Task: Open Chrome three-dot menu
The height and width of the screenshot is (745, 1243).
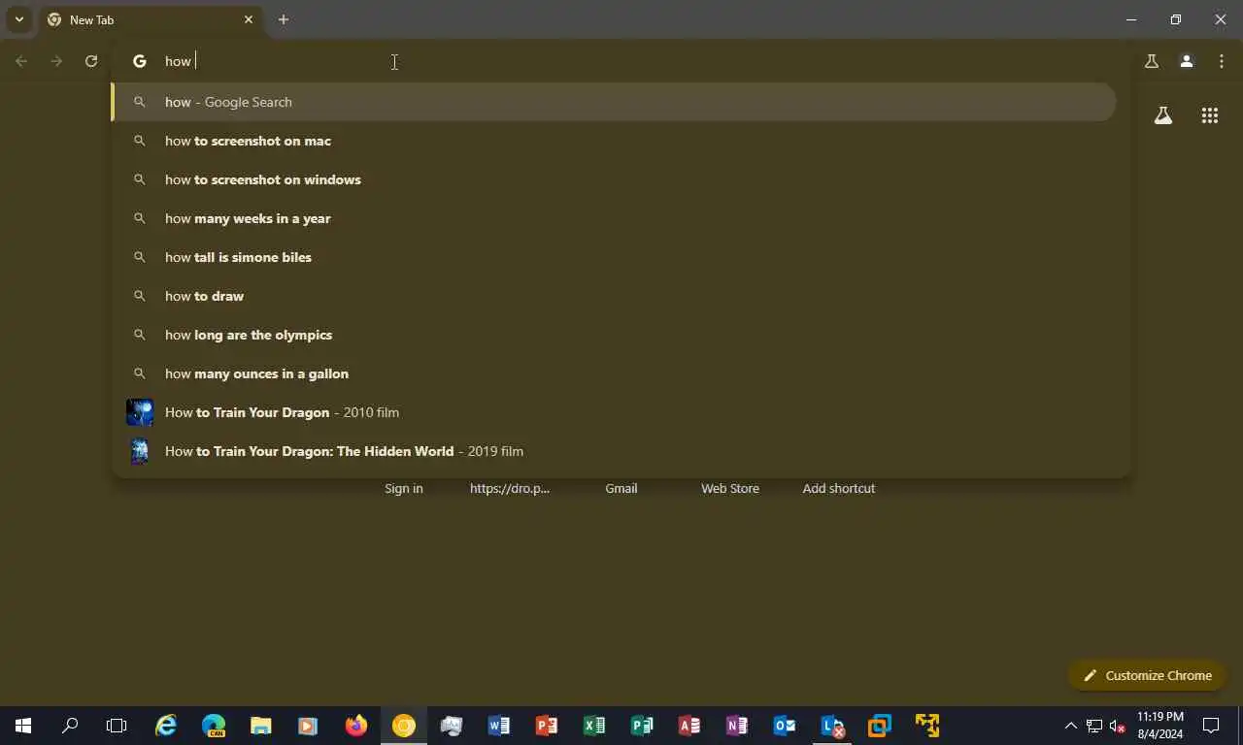Action: 1222,61
